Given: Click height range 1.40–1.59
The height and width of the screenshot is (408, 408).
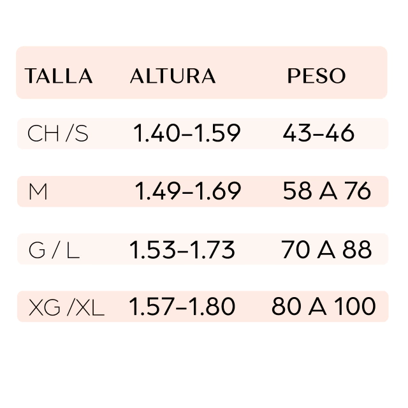Looking at the screenshot, I should 187,134.
